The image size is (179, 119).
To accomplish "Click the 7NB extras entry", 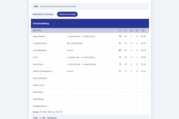I will (x=49, y=112).
